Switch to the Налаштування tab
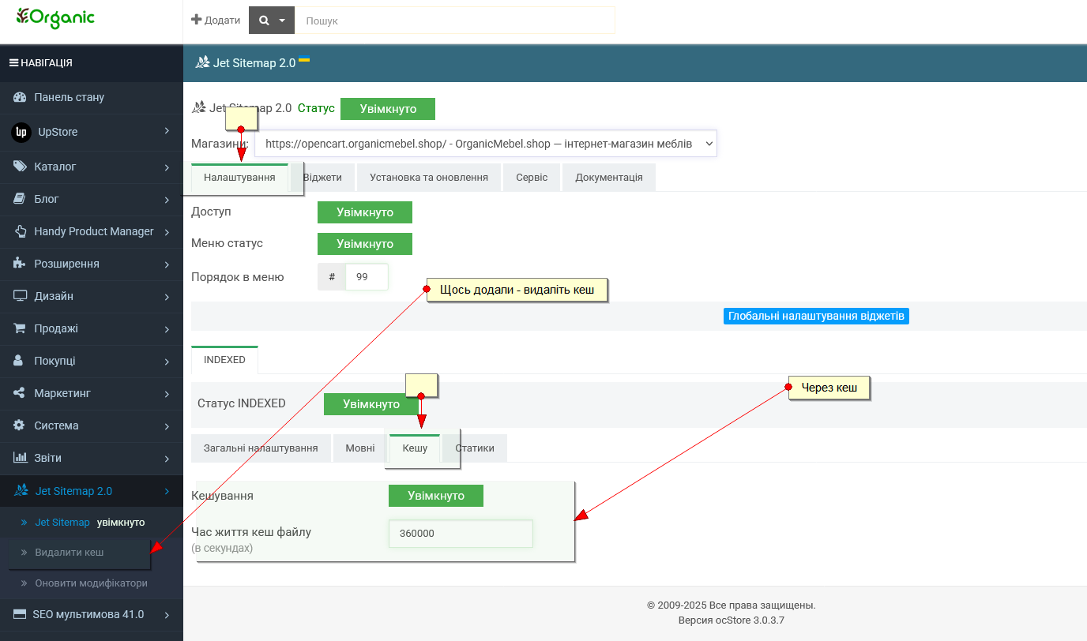The image size is (1087, 641). pyautogui.click(x=239, y=178)
